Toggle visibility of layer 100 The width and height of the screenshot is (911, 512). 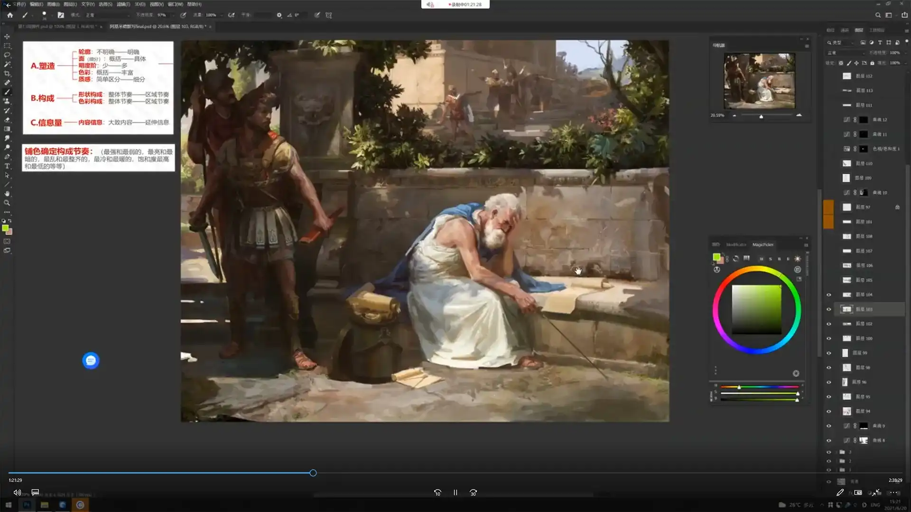829,338
